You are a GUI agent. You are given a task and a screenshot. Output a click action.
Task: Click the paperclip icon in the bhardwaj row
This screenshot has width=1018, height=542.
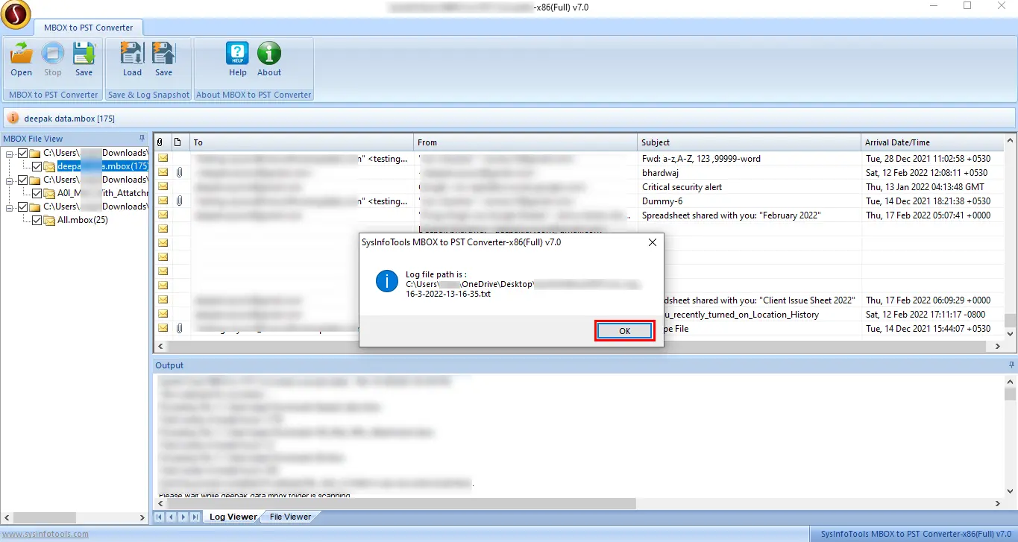(179, 173)
